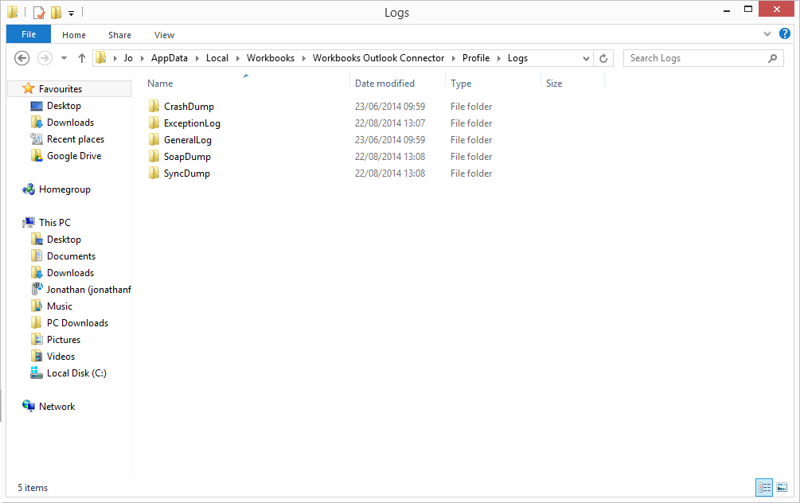800x503 pixels.
Task: Select Google Drive in Favourites
Action: (74, 156)
